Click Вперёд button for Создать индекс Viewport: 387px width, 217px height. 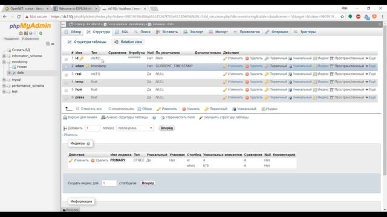click(148, 183)
